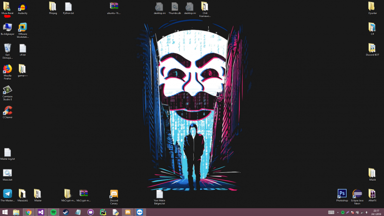Open the Musa Berat user folder icon
Viewport: 384px width, 216px height.
[x=7, y=8]
